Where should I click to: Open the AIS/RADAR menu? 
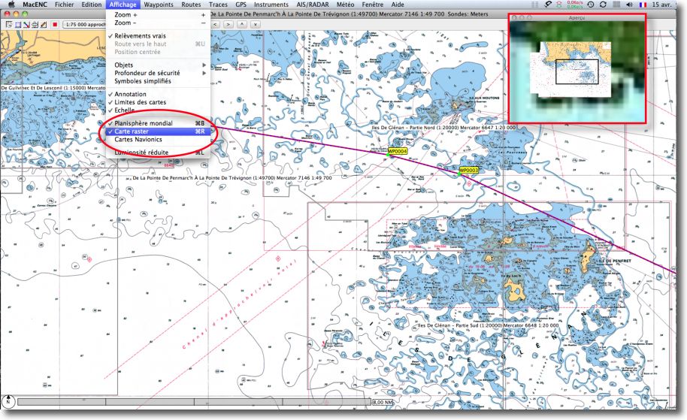(313, 5)
